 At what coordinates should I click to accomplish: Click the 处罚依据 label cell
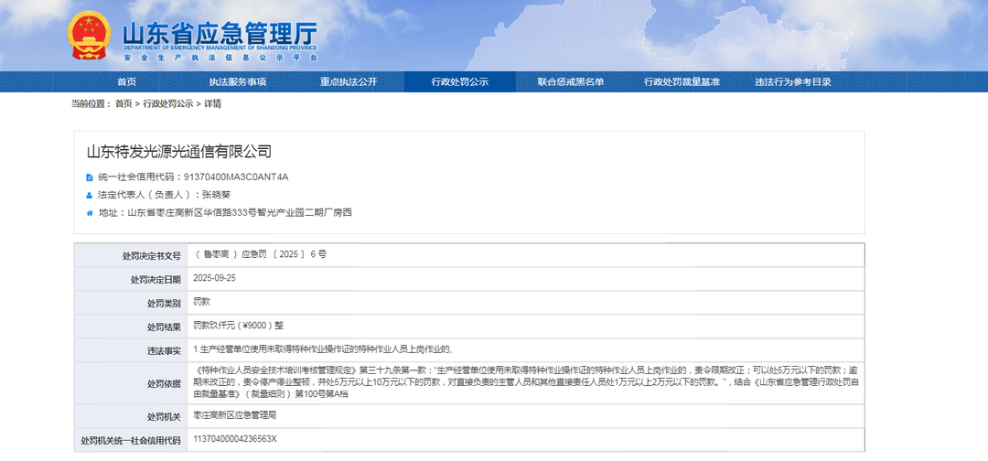point(131,383)
